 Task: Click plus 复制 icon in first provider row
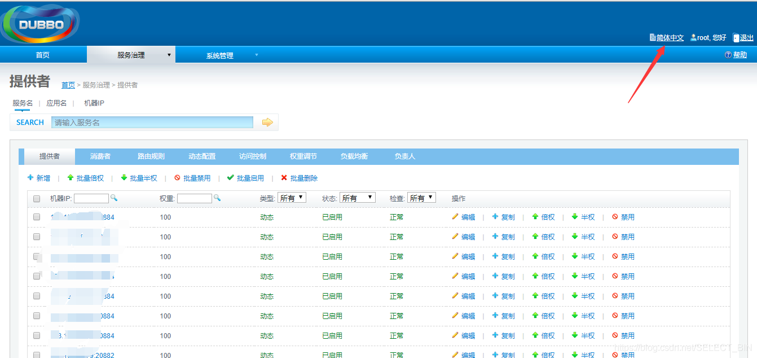495,216
